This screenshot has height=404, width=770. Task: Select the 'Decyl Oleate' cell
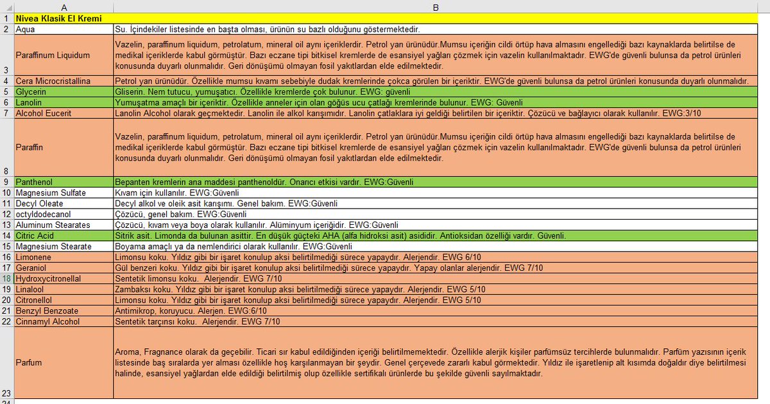63,204
